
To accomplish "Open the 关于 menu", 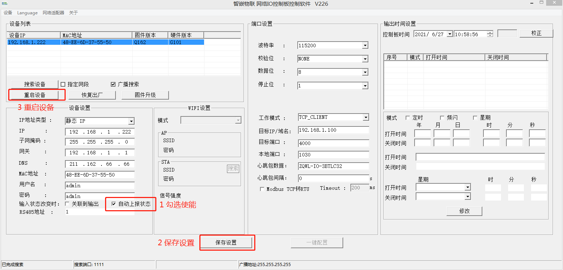I will click(x=74, y=13).
